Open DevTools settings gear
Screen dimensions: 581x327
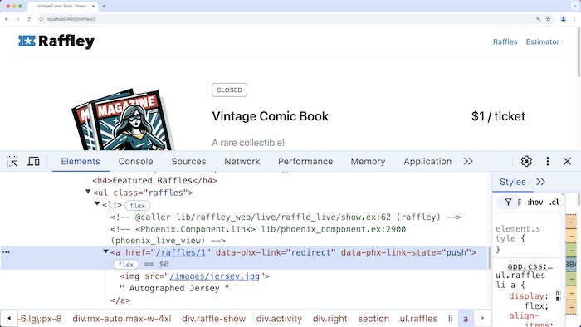click(526, 162)
